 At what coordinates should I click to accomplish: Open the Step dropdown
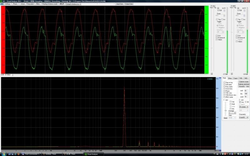[232, 118]
